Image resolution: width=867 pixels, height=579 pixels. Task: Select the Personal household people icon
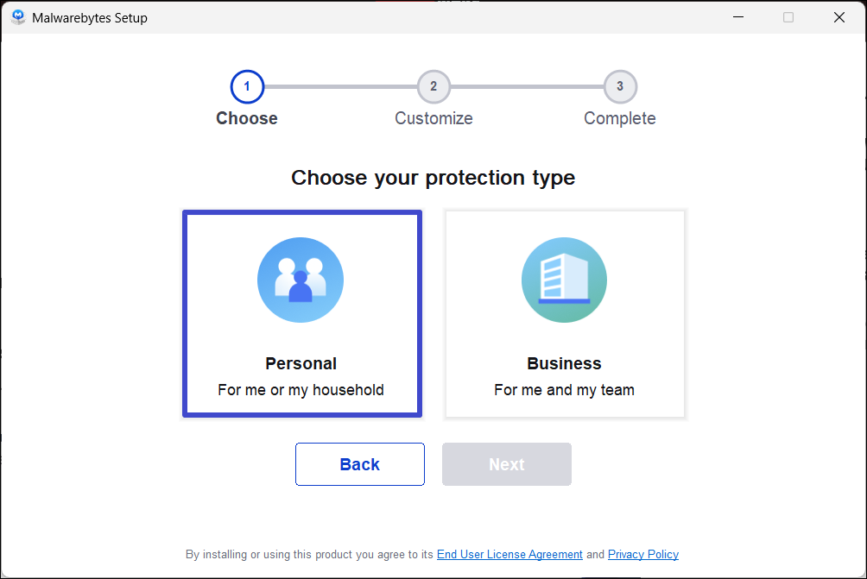[301, 280]
